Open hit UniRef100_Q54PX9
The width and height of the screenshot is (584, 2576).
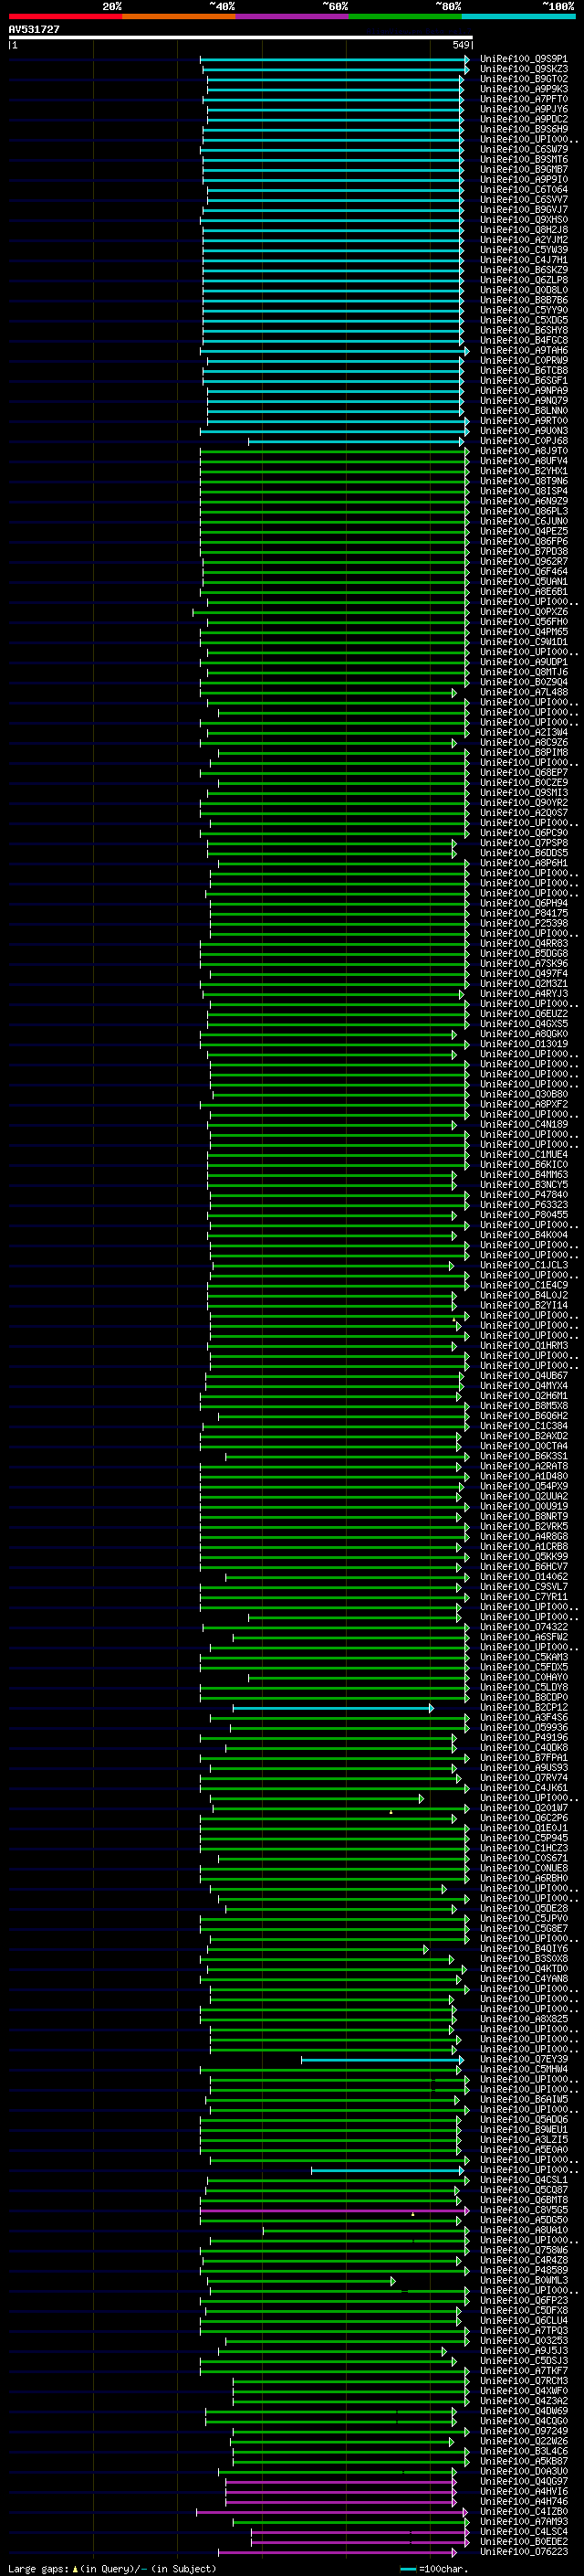tap(523, 1486)
